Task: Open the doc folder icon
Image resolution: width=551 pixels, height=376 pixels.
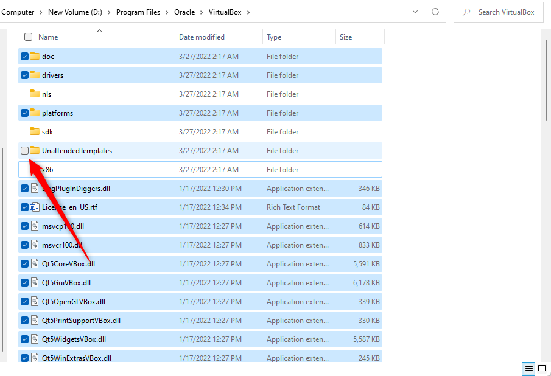Action: point(35,57)
